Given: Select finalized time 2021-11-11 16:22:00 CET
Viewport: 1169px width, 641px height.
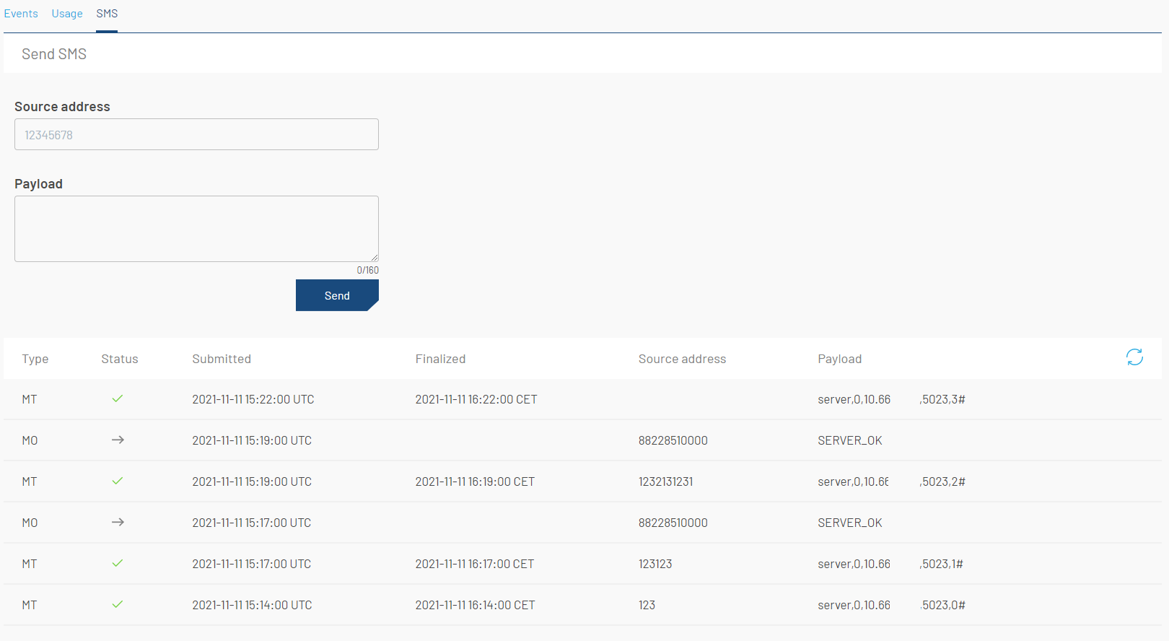Looking at the screenshot, I should click(x=476, y=399).
